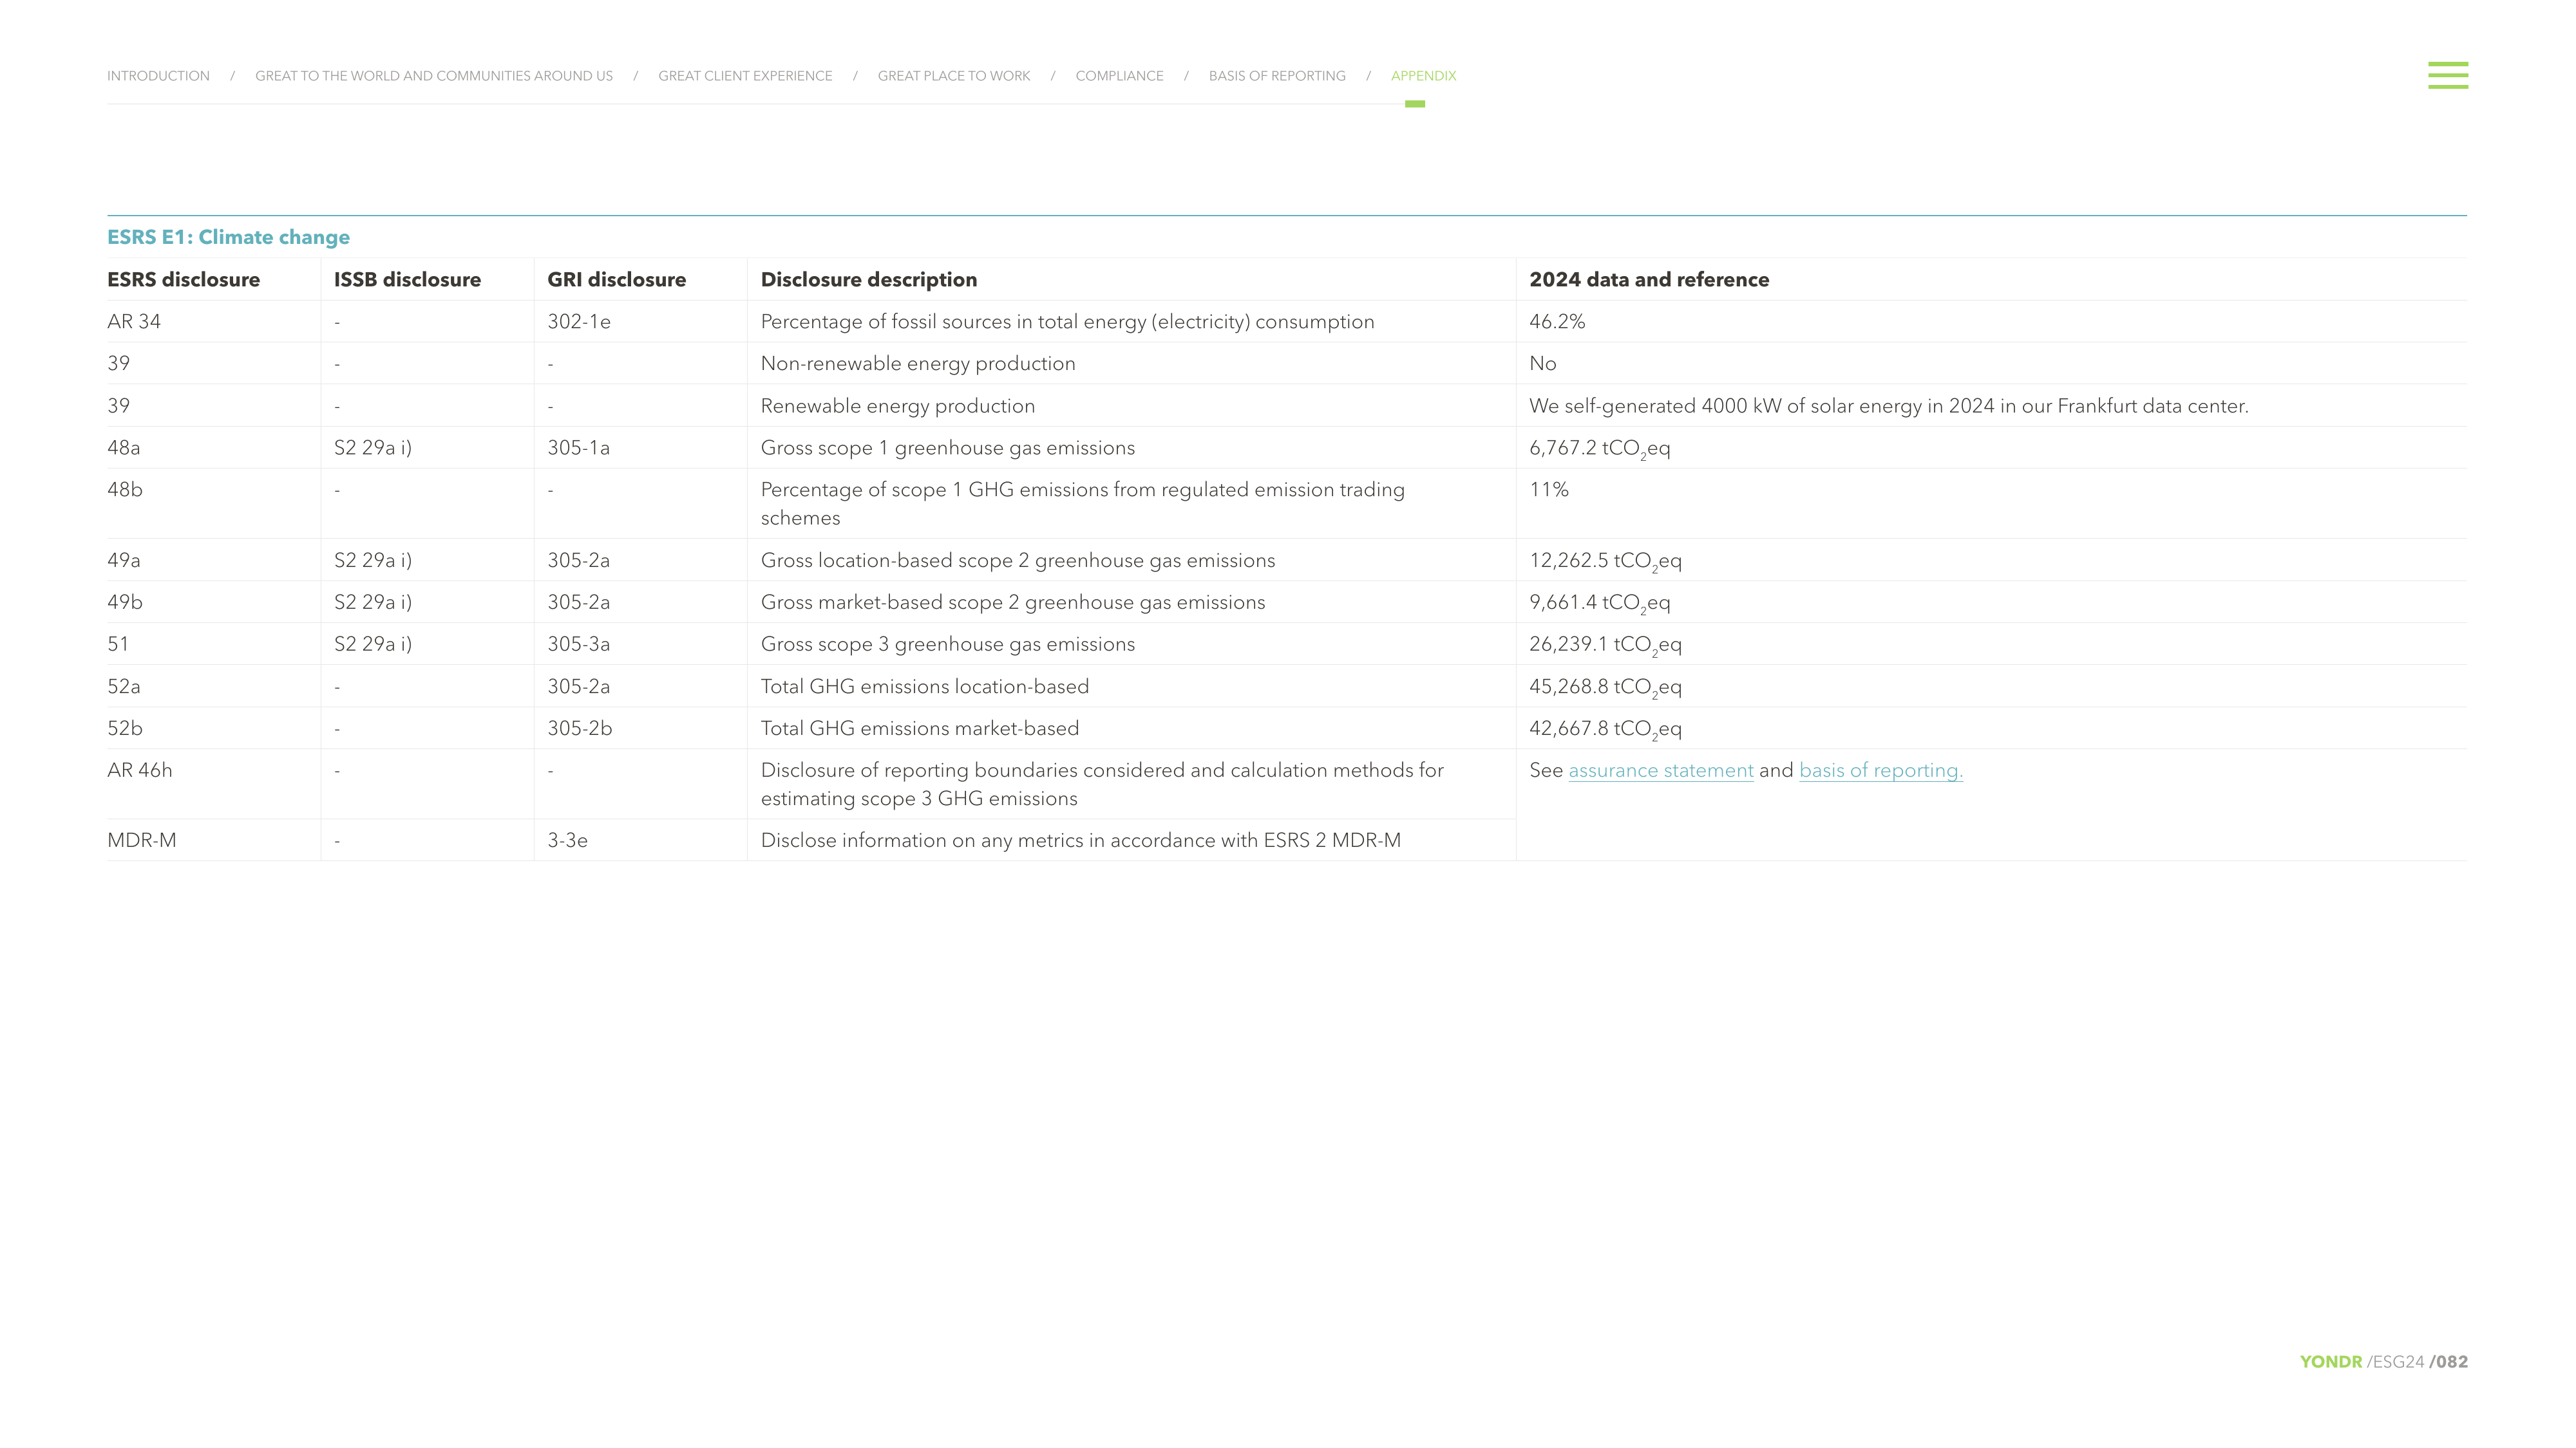Select the GRI disclosure column header
The height and width of the screenshot is (1448, 2576).
coord(616,280)
